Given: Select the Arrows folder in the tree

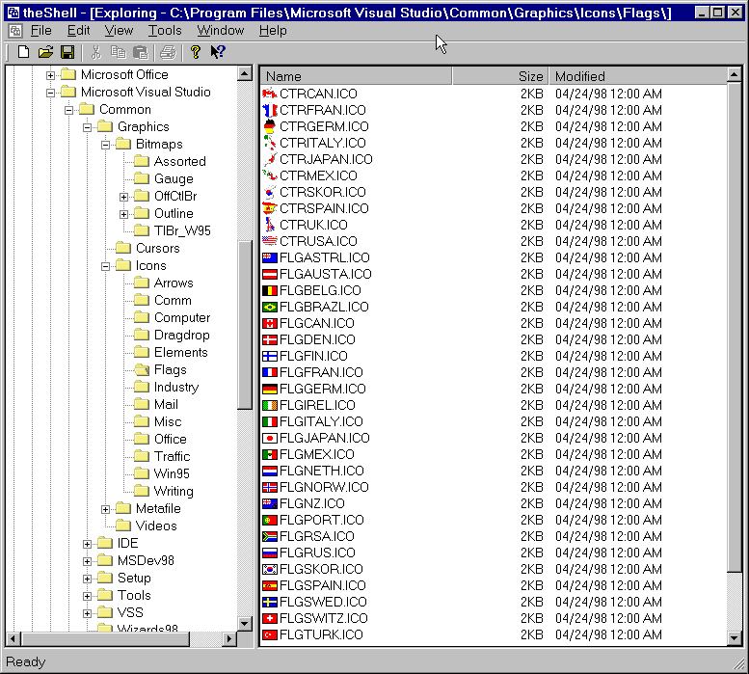Looking at the screenshot, I should tap(173, 283).
